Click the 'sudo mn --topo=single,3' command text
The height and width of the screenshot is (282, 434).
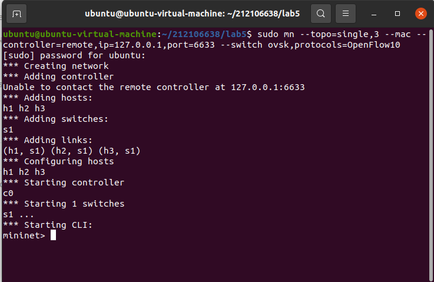(x=318, y=34)
